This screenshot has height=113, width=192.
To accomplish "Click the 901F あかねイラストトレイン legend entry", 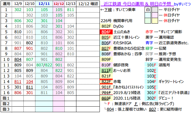I will pyautogui.click(x=122, y=87).
